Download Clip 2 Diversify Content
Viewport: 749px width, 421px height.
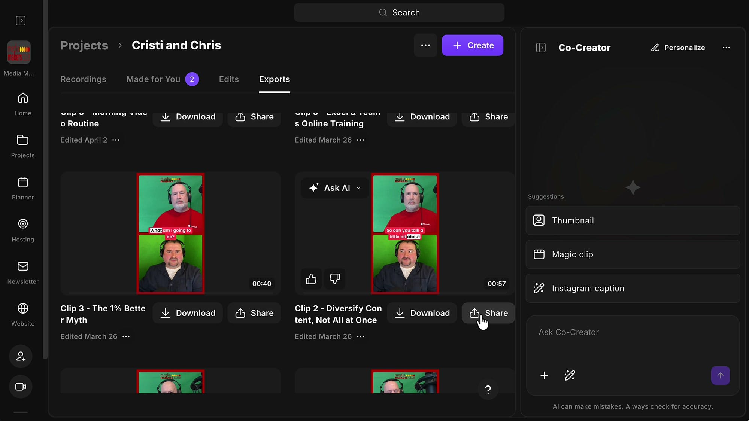pyautogui.click(x=422, y=313)
